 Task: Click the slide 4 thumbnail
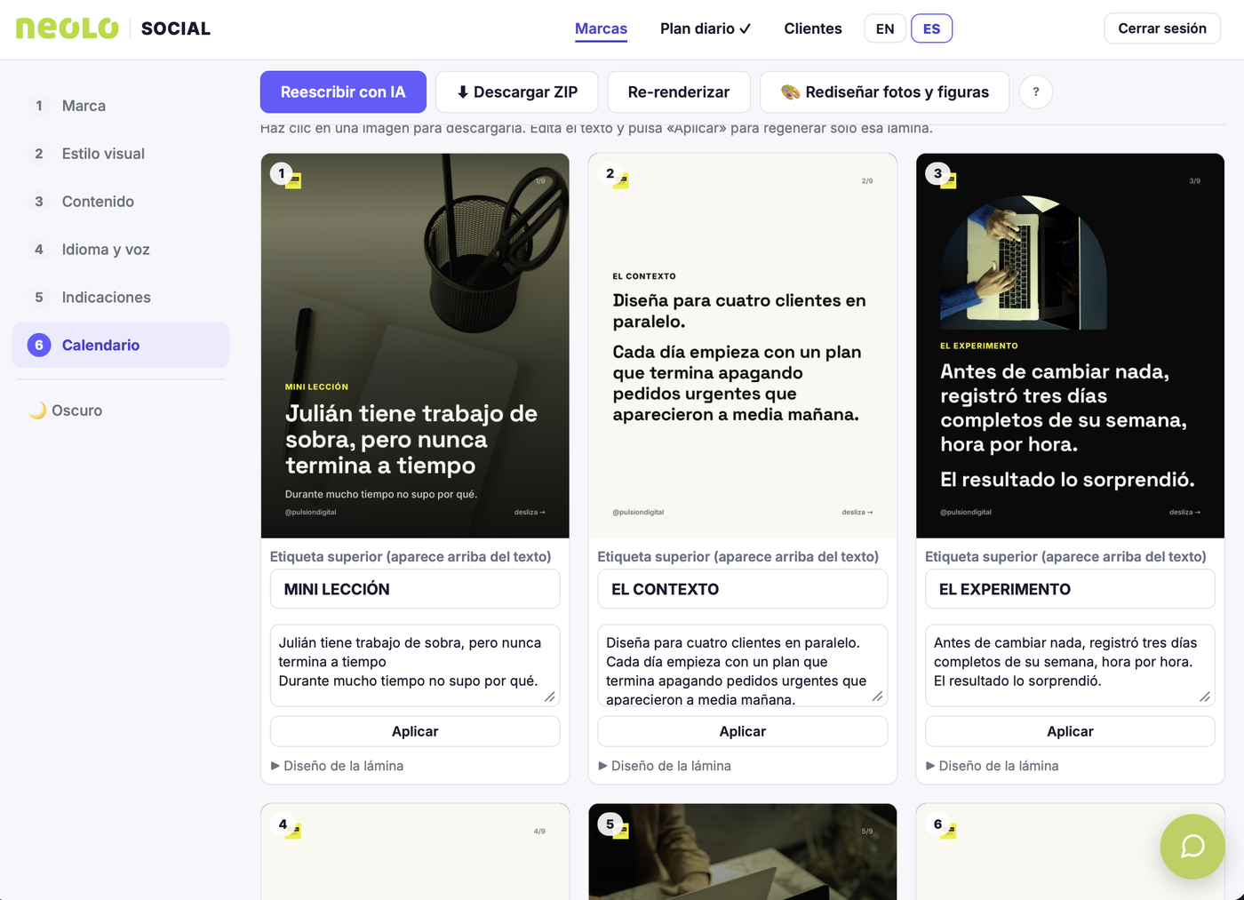coord(415,852)
